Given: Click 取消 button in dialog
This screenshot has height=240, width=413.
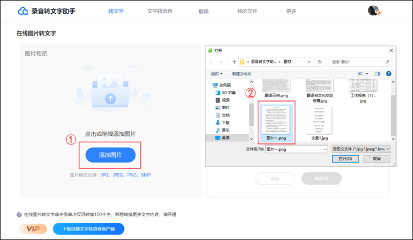Looking at the screenshot, I should [377, 159].
